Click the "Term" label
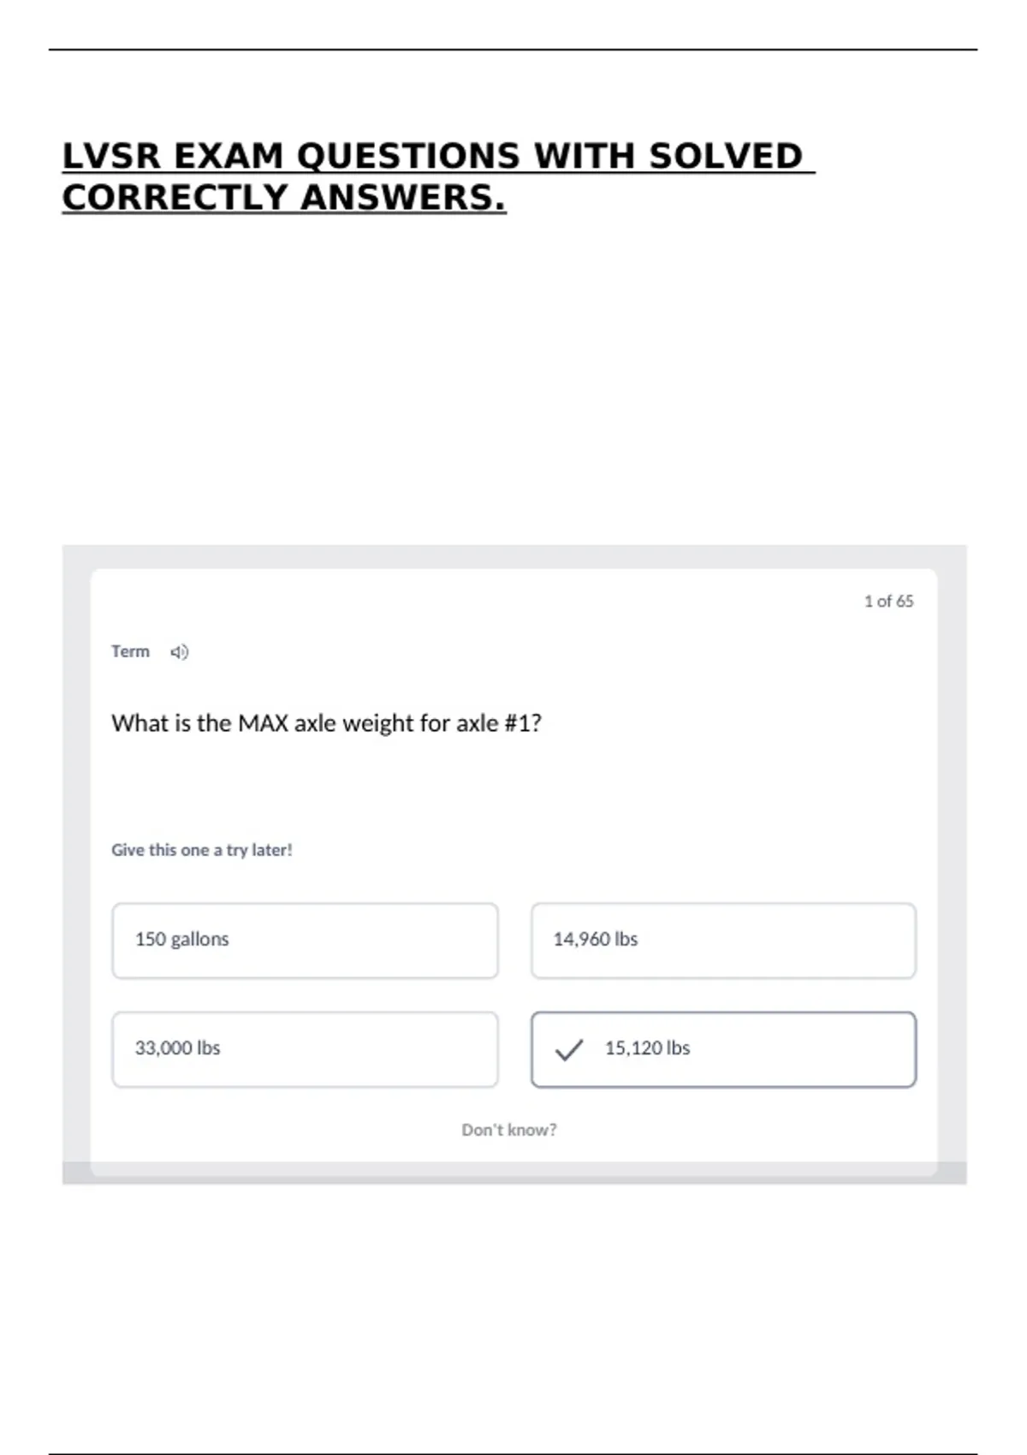The image size is (1027, 1455). click(130, 652)
